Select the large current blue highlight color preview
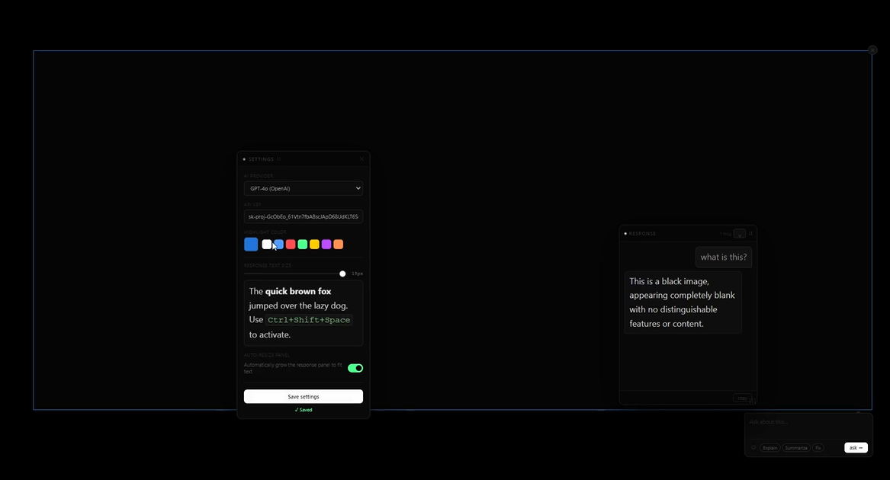Image resolution: width=890 pixels, height=480 pixels. click(251, 244)
